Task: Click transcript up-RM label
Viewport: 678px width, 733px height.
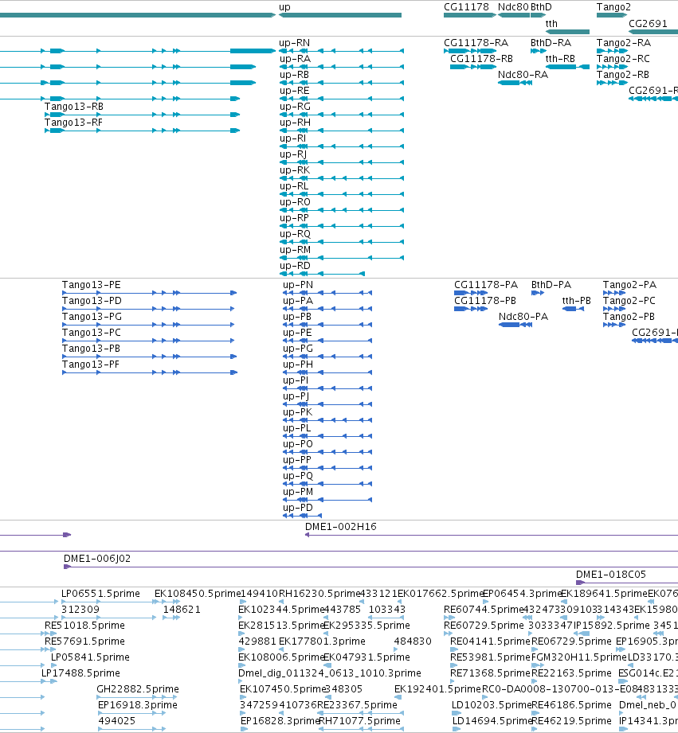Action: 295,250
